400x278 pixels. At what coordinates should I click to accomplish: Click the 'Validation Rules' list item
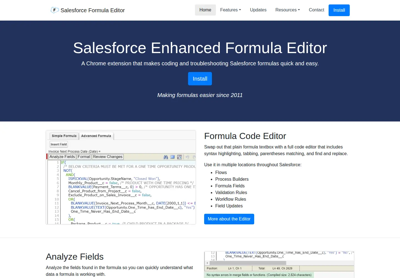231,193
